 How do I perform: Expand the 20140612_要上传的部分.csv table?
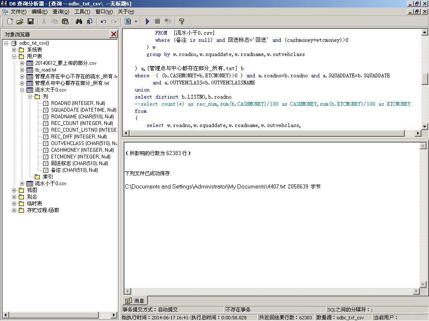[22, 64]
